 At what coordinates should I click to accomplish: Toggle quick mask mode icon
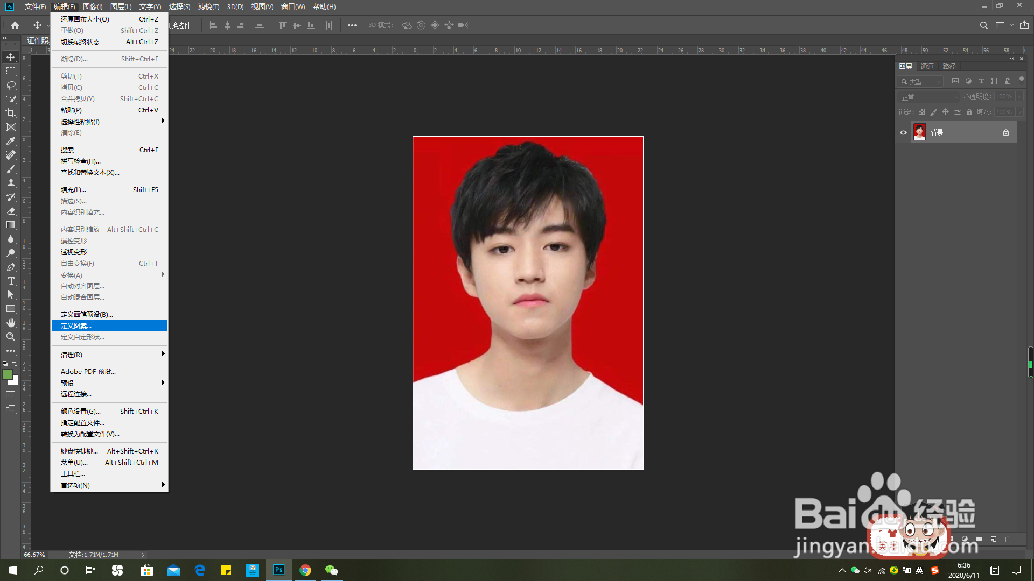pyautogui.click(x=11, y=395)
